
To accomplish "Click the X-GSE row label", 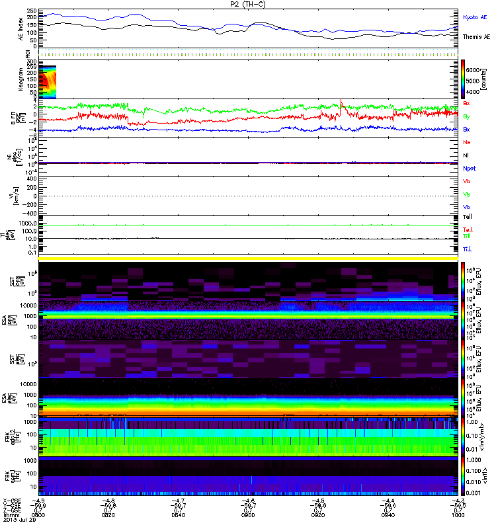I will [12, 501].
